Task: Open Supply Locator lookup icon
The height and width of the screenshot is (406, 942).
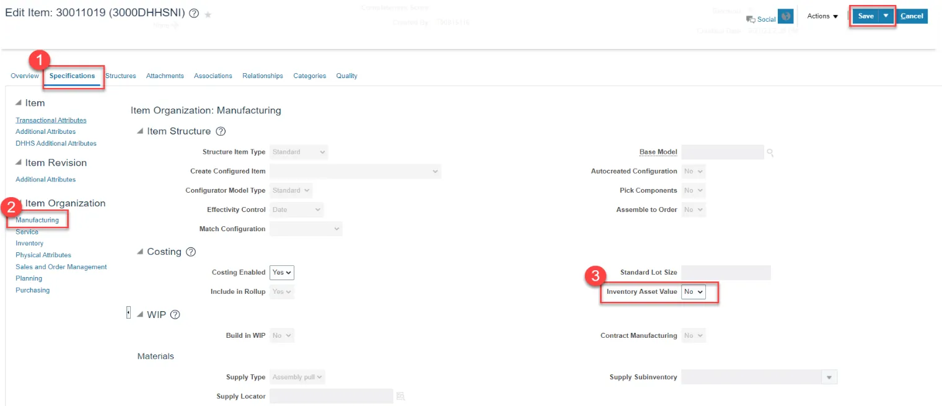Action: (x=400, y=396)
